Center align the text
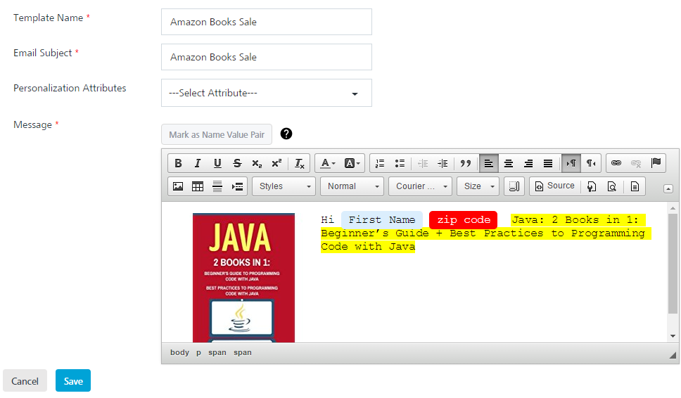Screen dimensions: 681x398 tap(508, 163)
